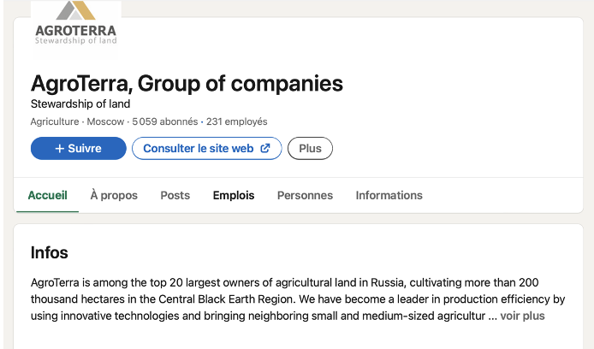Open the Informations tab
The width and height of the screenshot is (594, 349).
click(389, 195)
